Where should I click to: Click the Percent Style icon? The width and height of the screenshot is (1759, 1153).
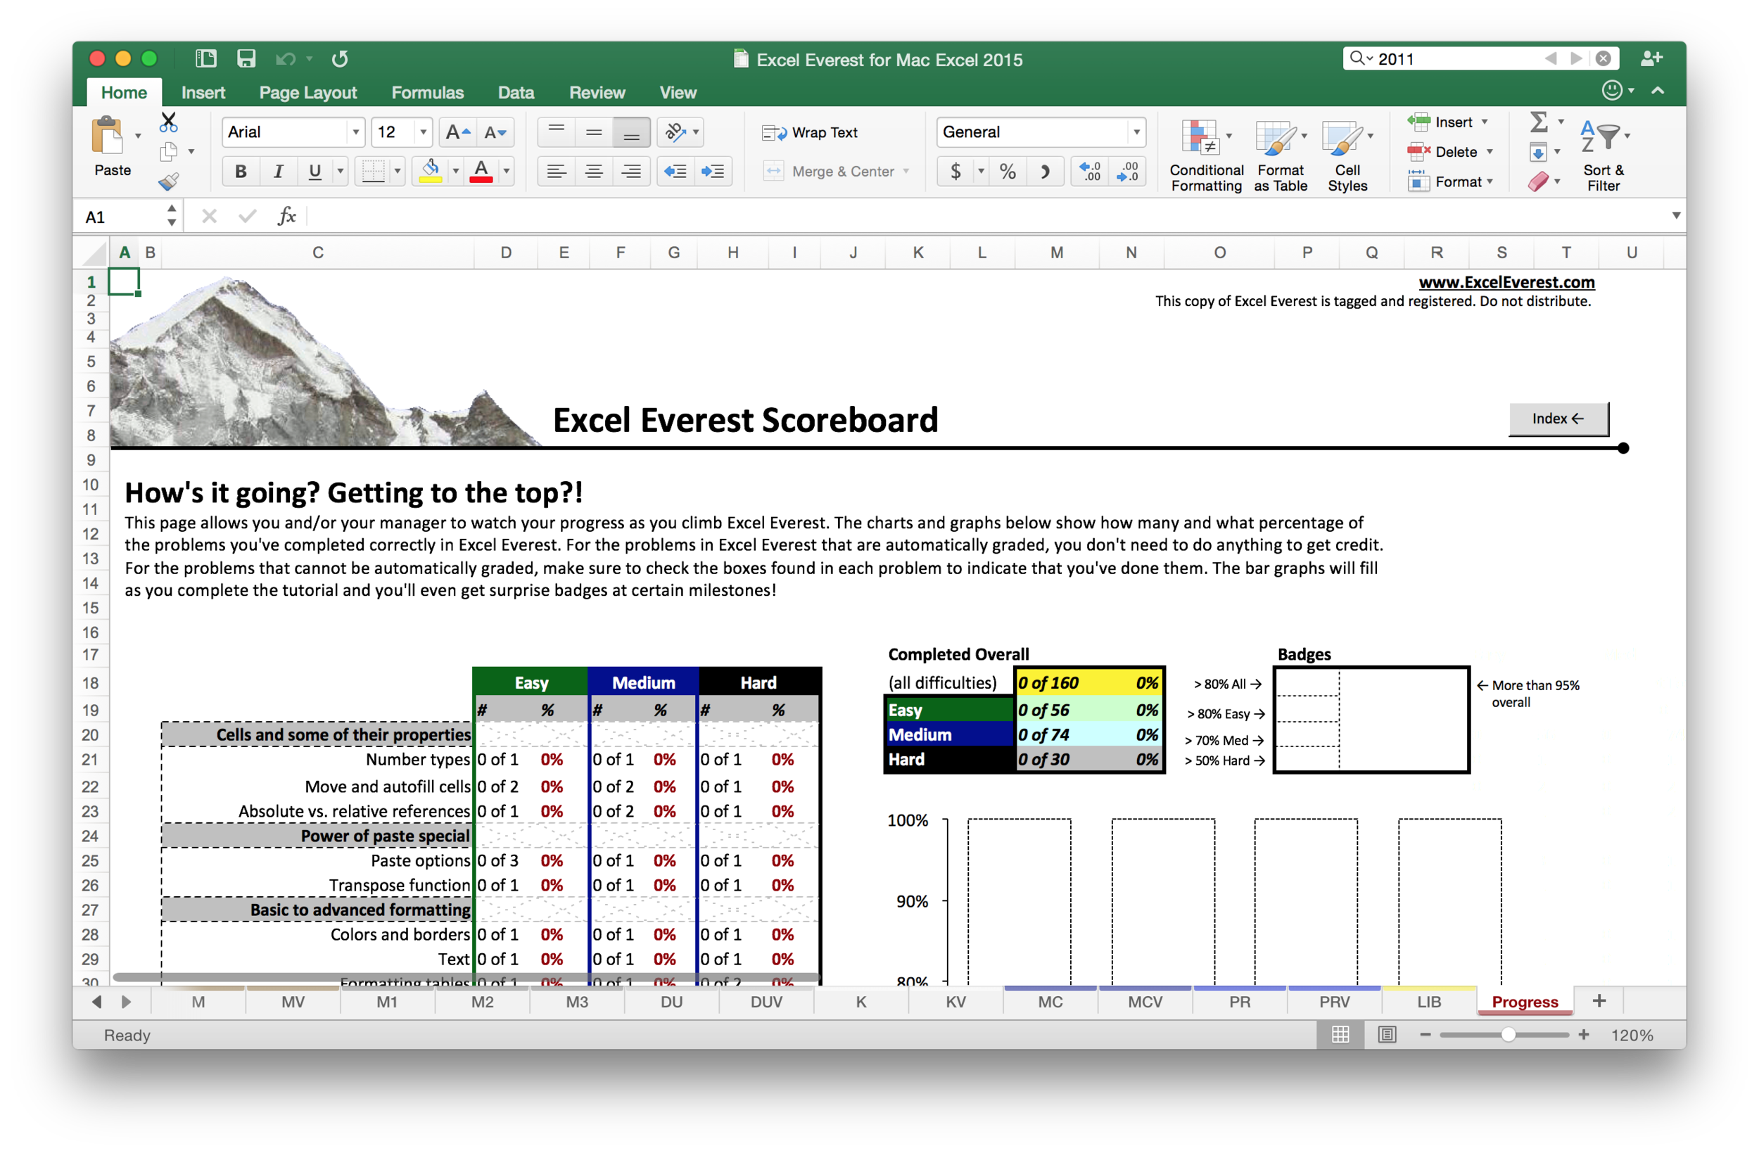click(x=1008, y=172)
